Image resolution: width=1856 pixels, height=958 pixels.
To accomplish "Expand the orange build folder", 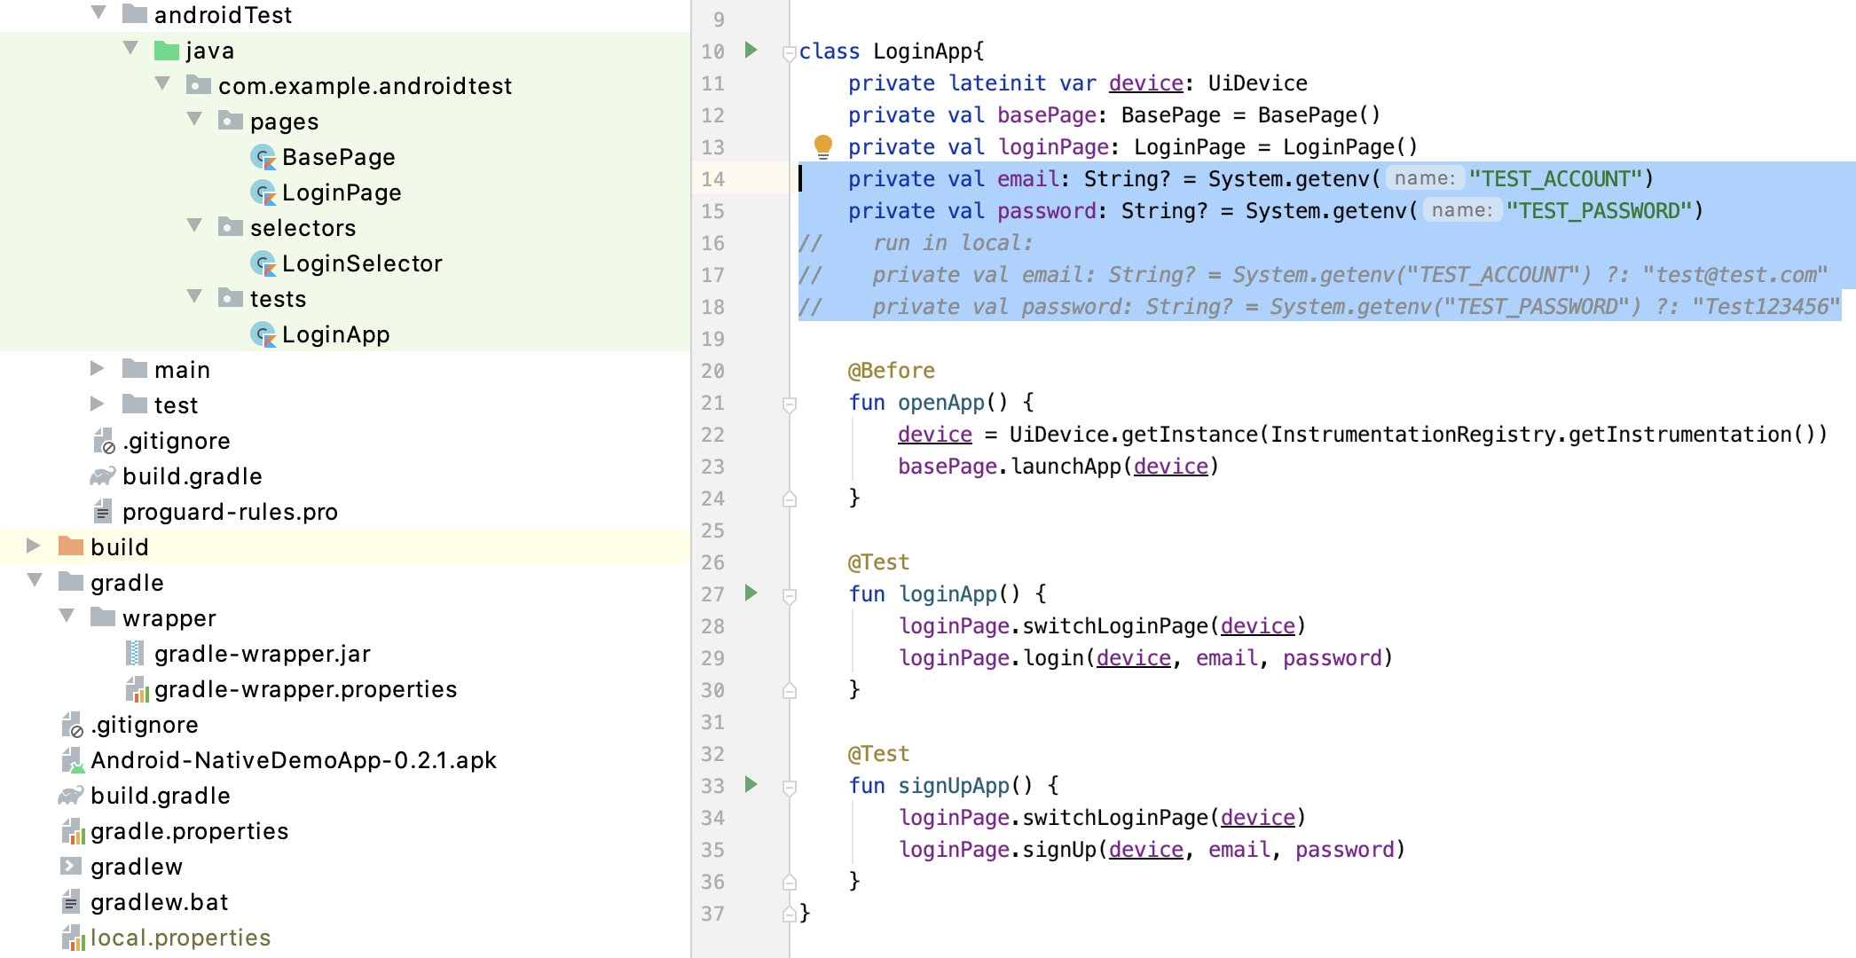I will [x=34, y=546].
